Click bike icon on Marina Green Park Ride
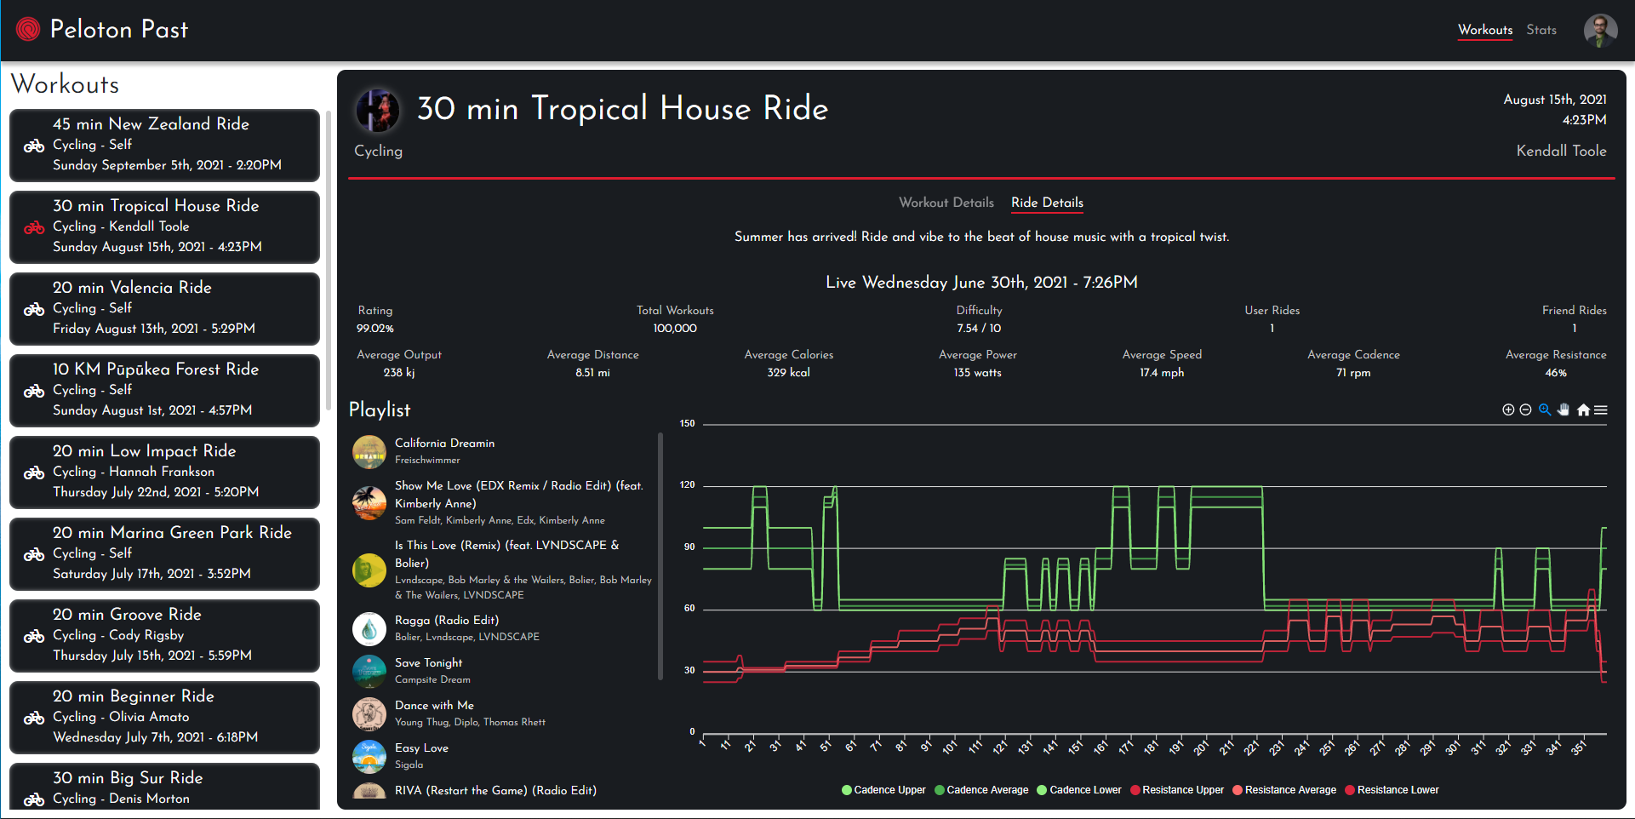Screen dimensions: 1635x819 pyautogui.click(x=34, y=554)
